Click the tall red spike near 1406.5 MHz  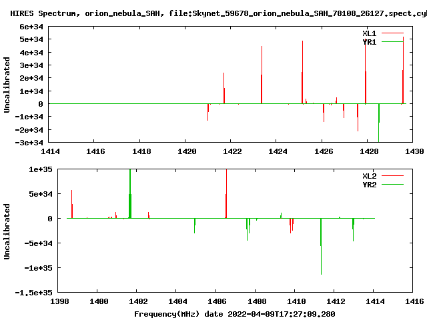coord(226,194)
